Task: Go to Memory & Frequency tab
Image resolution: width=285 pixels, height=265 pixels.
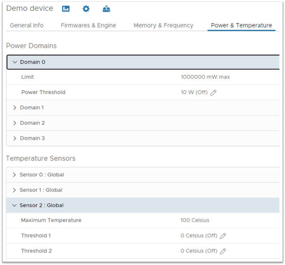Action: point(163,25)
